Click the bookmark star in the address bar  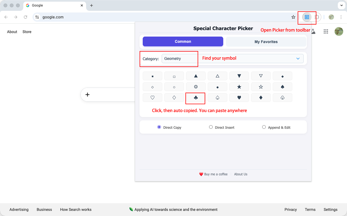pyautogui.click(x=293, y=17)
